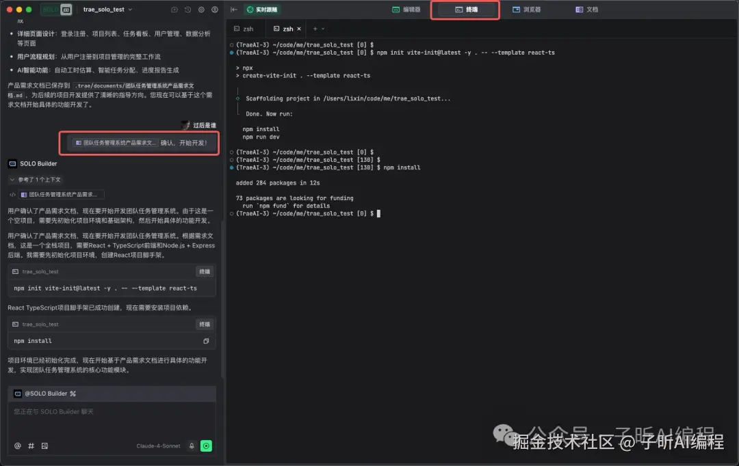The height and width of the screenshot is (466, 739).
Task: Open the user account avatar icon
Action: (214, 10)
